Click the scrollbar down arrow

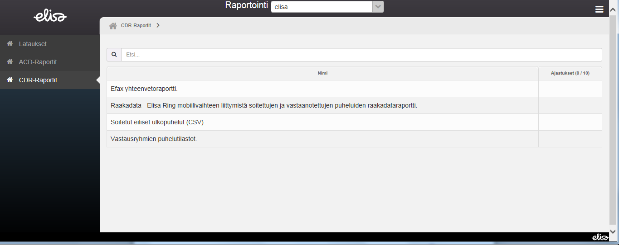(x=614, y=231)
